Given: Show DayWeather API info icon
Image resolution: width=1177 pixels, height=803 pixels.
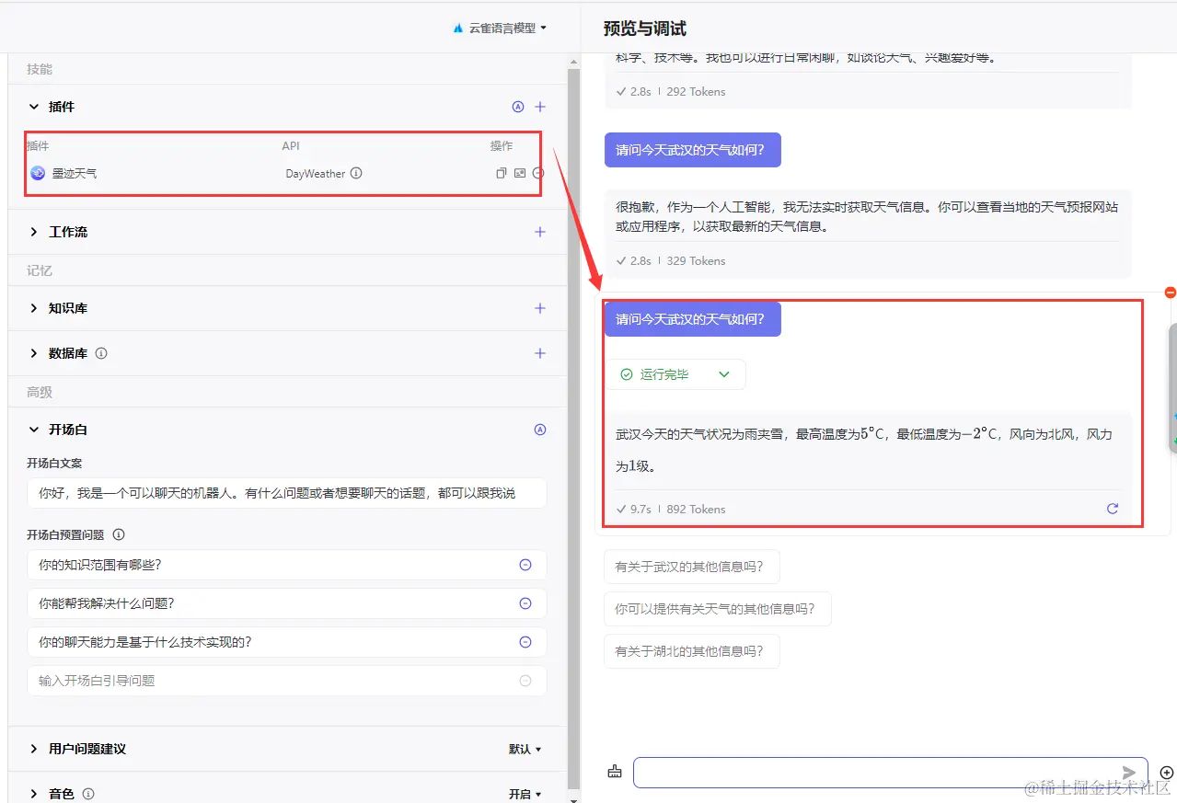Looking at the screenshot, I should pyautogui.click(x=356, y=173).
